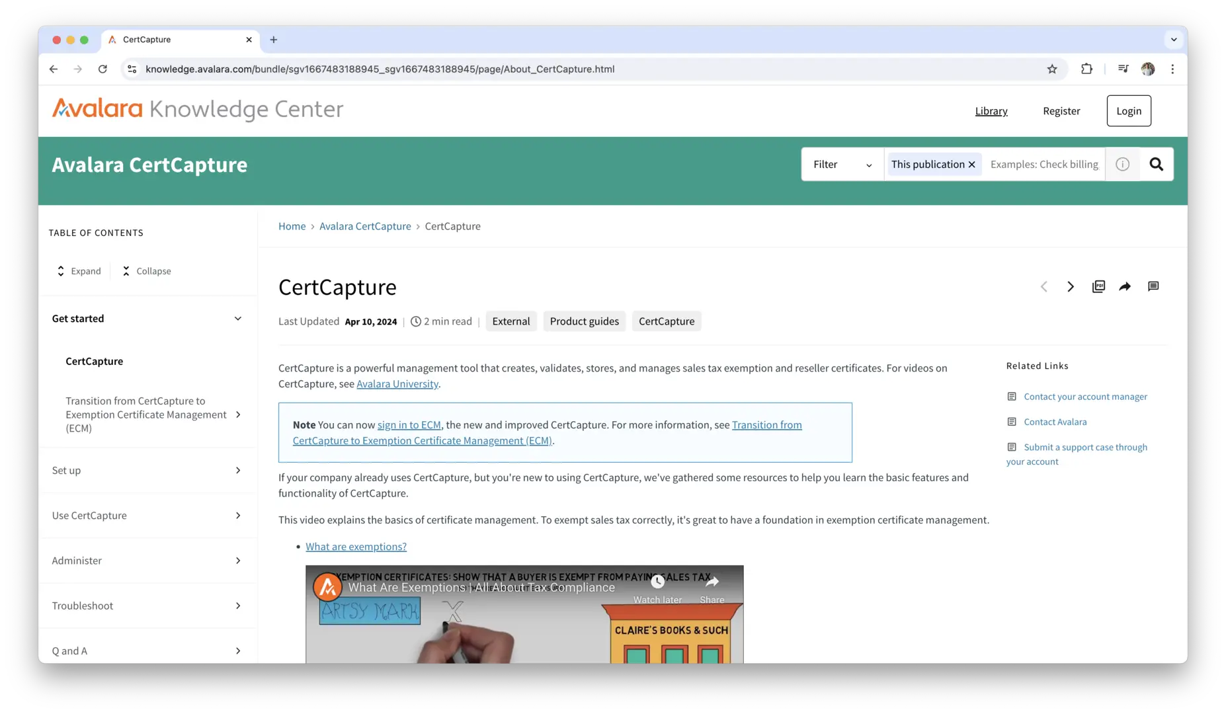
Task: Click Watch later on the video
Action: click(x=657, y=589)
